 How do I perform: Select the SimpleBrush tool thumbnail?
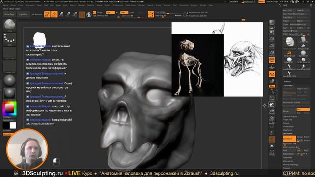[289, 53]
